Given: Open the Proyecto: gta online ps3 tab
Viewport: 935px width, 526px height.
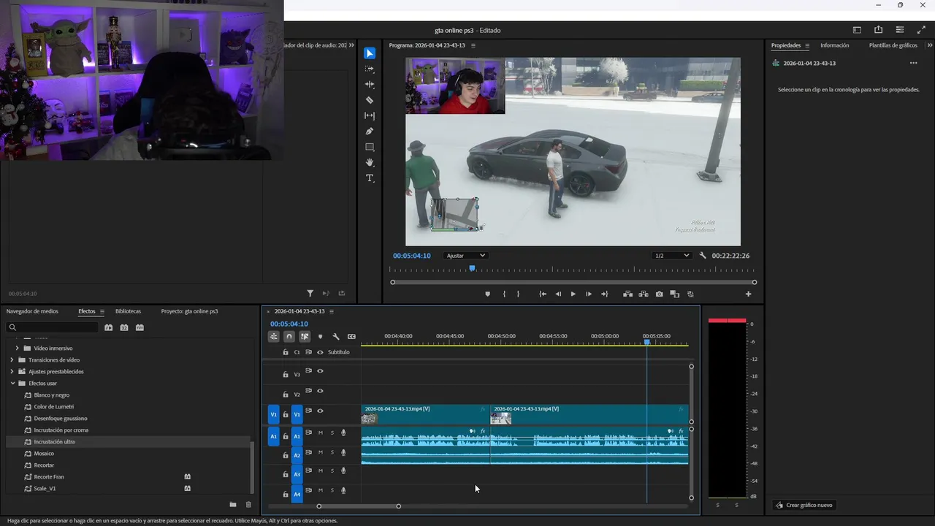Looking at the screenshot, I should [x=189, y=311].
